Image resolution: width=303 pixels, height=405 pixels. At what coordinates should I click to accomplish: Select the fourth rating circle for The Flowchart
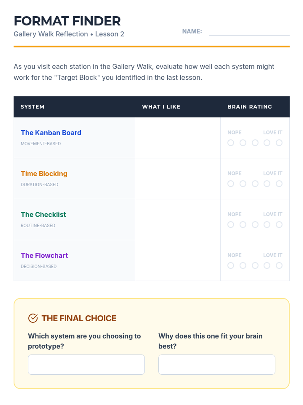click(x=267, y=266)
